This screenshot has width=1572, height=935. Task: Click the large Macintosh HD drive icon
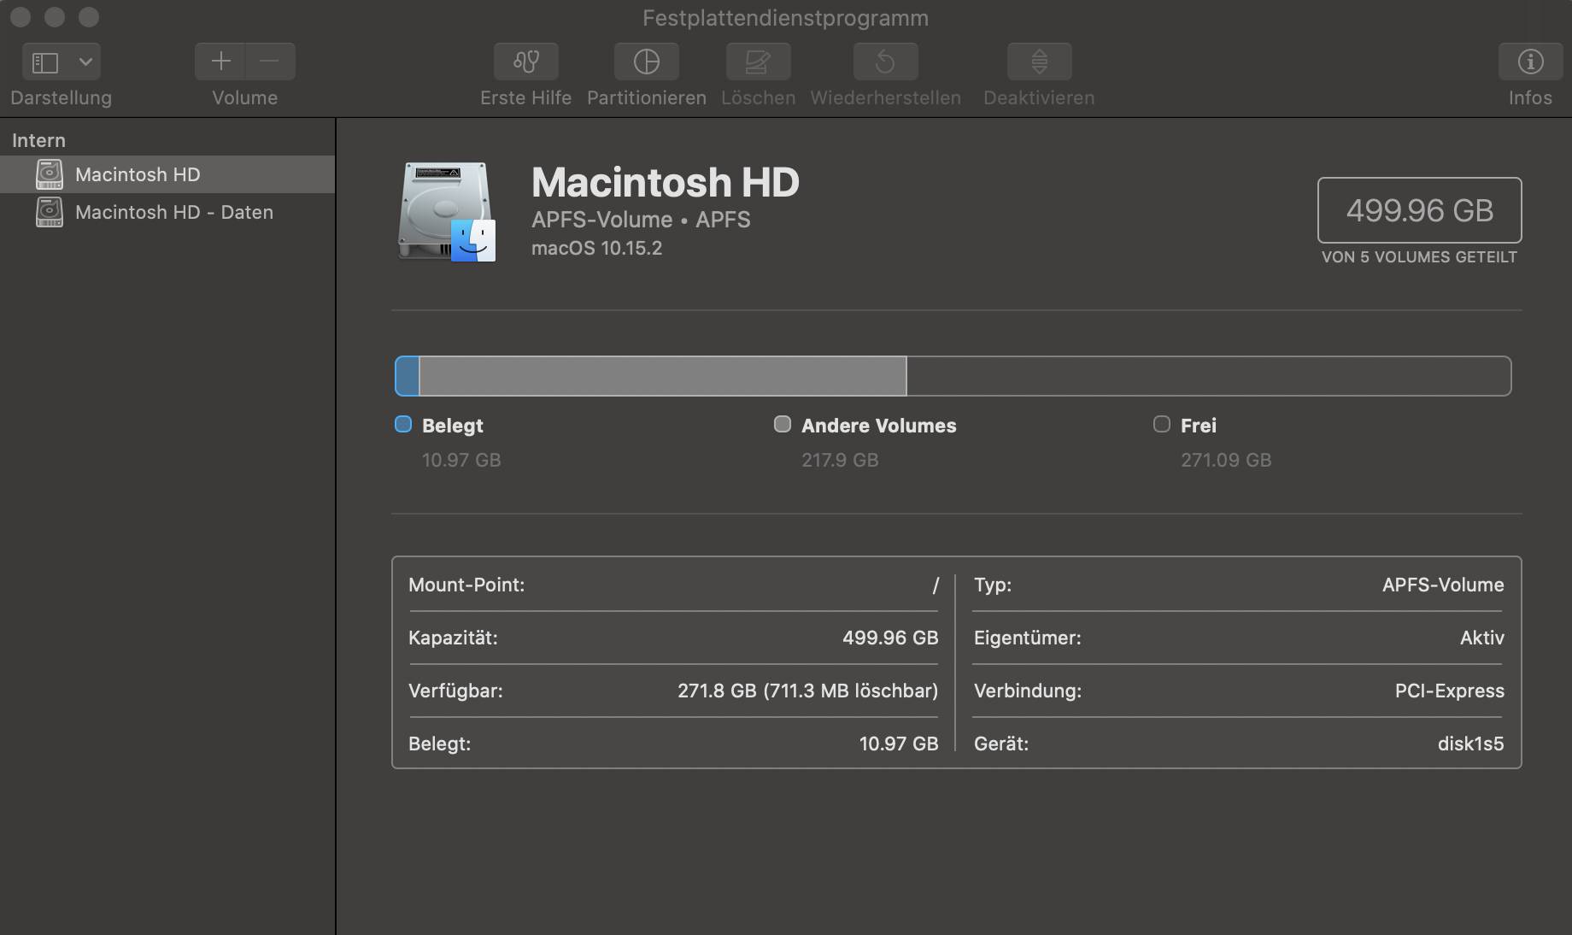pos(447,212)
